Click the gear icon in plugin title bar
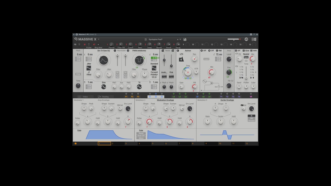 pyautogui.click(x=77, y=34)
